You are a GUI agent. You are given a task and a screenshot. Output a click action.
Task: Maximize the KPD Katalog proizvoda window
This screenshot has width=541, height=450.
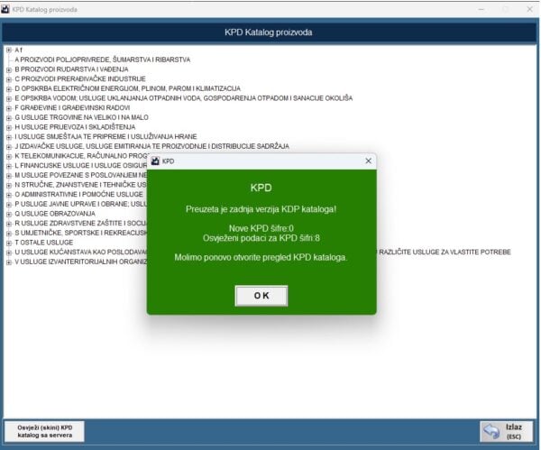(x=503, y=8)
